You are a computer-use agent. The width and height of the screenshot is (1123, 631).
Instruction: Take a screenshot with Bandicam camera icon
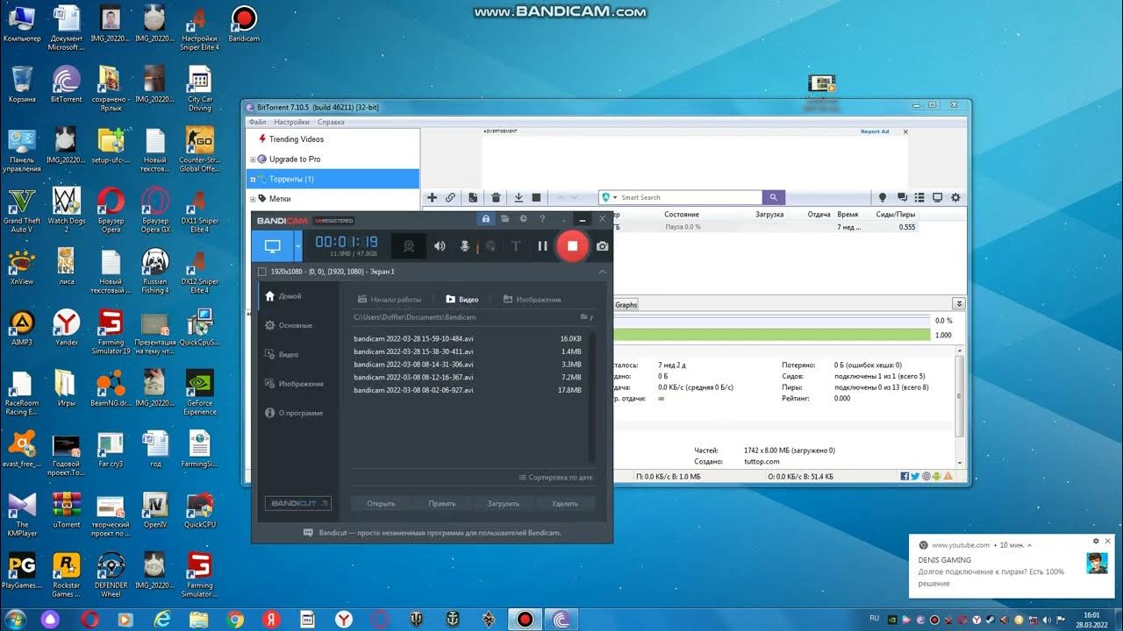click(602, 246)
